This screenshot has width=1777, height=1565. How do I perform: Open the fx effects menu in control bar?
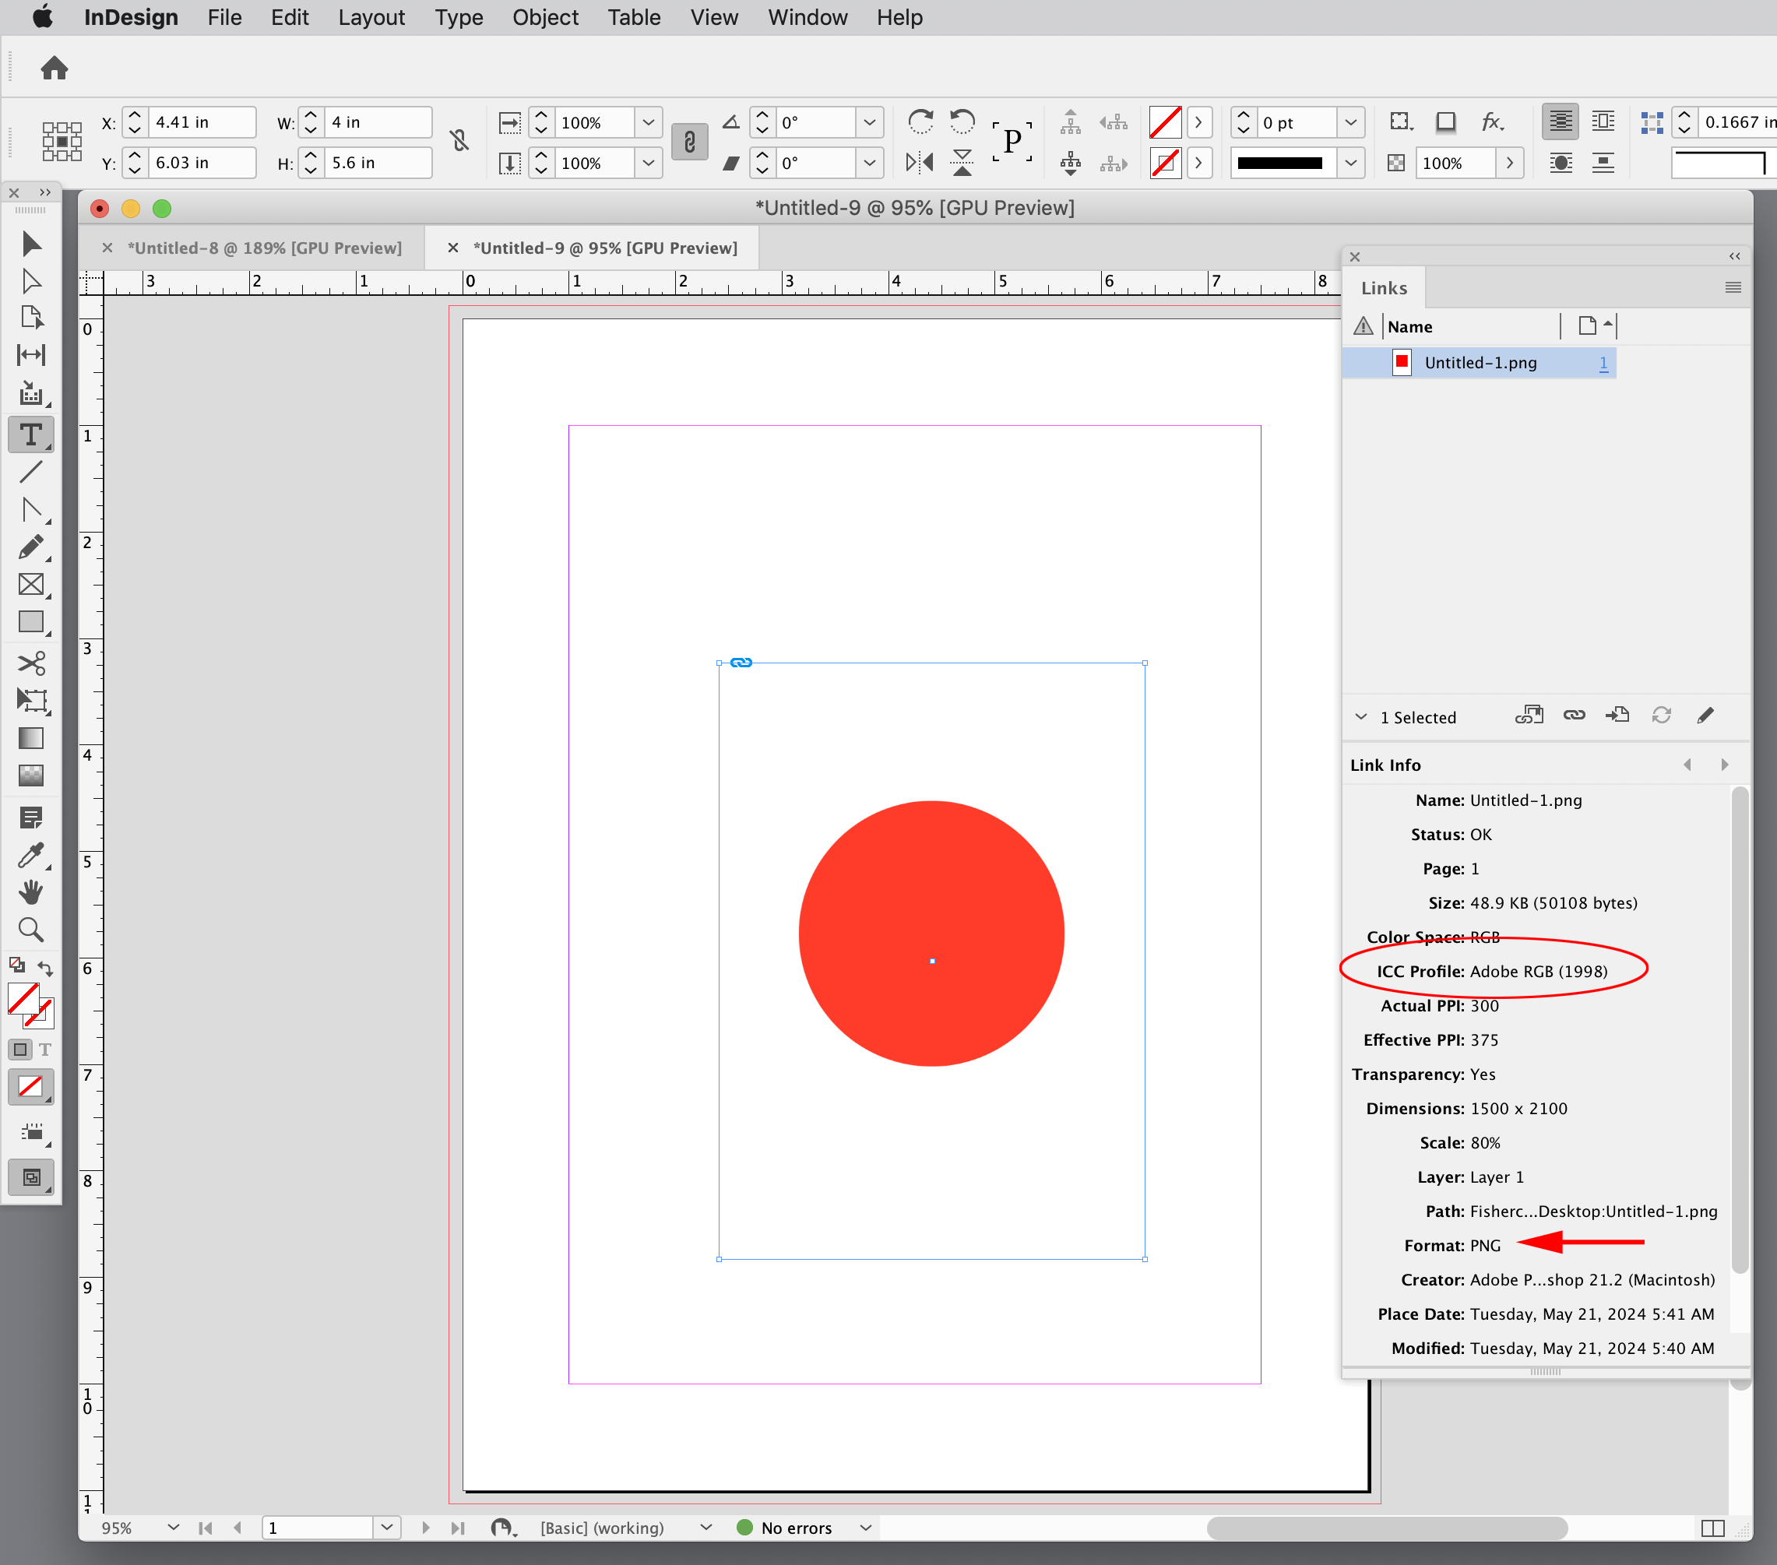coord(1492,121)
